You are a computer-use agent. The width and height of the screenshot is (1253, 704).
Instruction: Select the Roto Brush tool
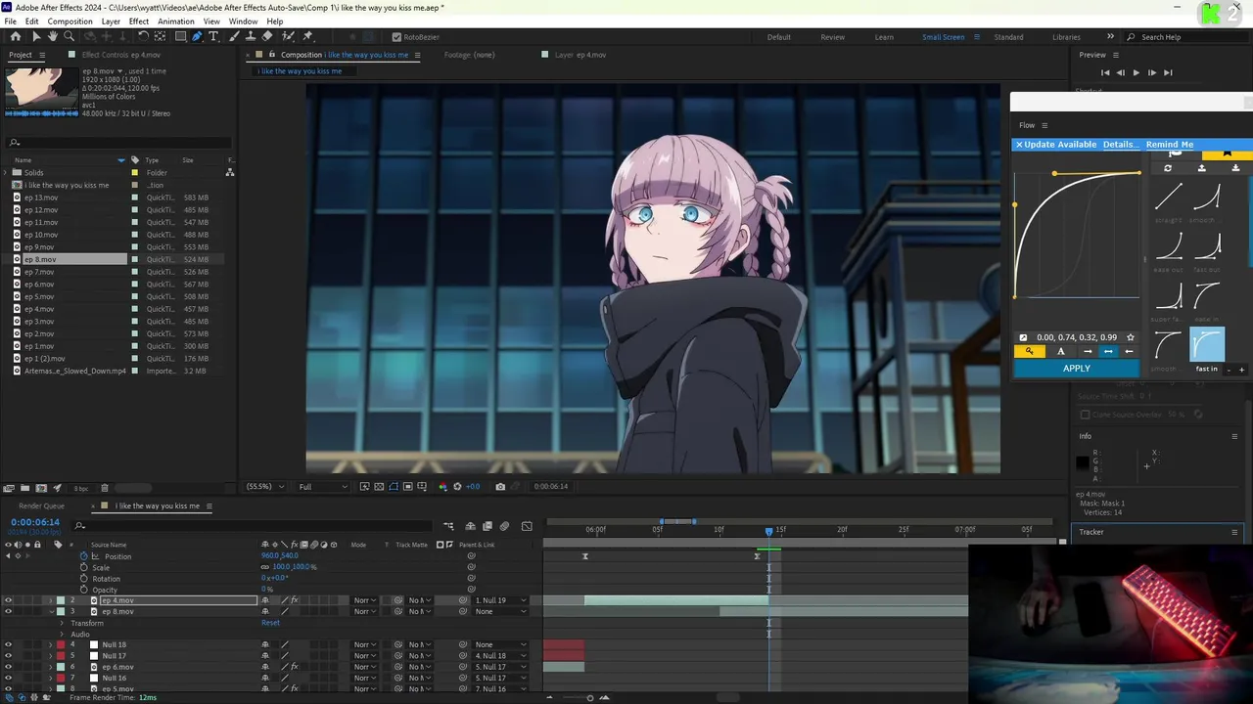tap(288, 36)
